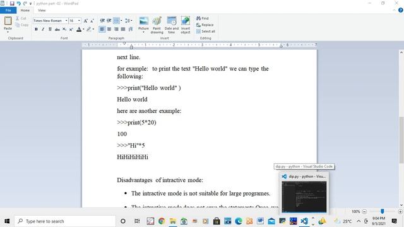Click the Shrink font icon
404x227 pixels.
coord(92,21)
